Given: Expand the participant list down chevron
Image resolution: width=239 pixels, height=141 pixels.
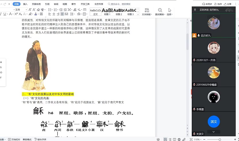Looking at the screenshot, I should tap(213, 132).
